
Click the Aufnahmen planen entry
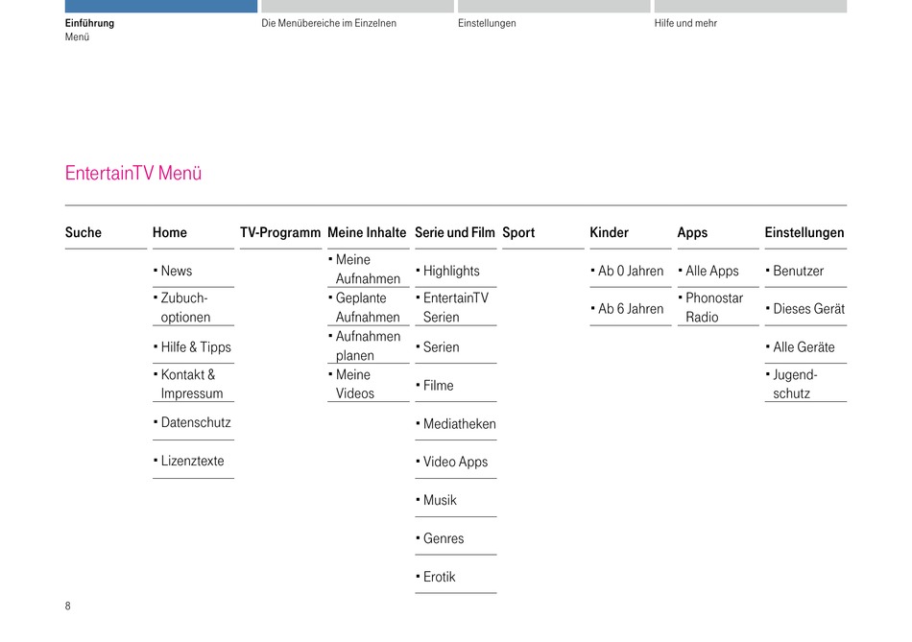coord(368,346)
